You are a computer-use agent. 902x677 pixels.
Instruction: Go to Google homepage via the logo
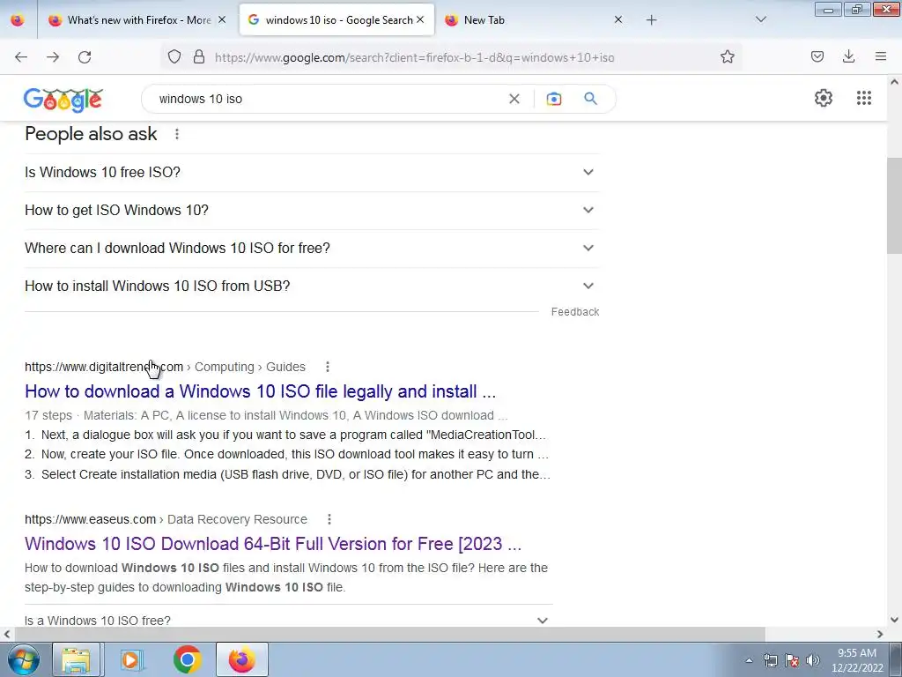[63, 99]
